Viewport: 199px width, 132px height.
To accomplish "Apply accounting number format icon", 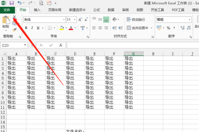I will [x=159, y=28].
